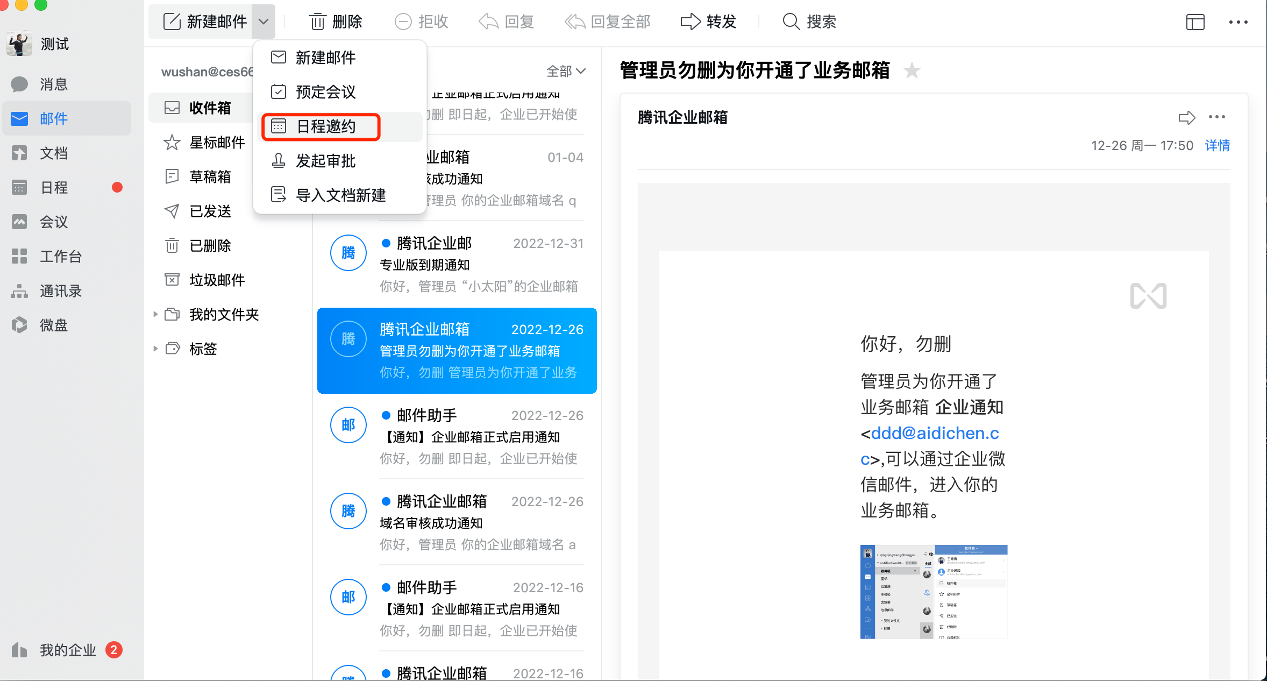
Task: Open the 搜索 search tool
Action: pyautogui.click(x=809, y=22)
